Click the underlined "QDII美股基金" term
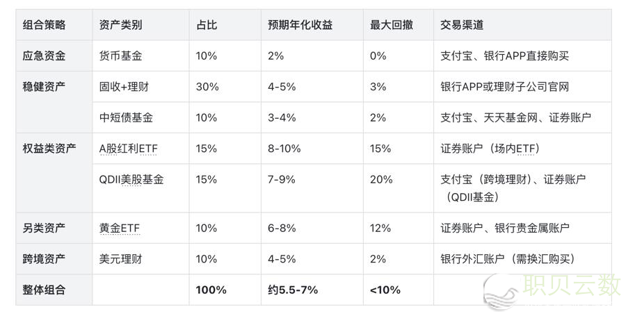This screenshot has height=316, width=626. pos(132,179)
